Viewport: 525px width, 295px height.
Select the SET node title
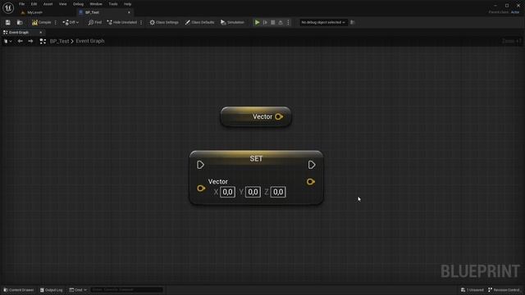(x=256, y=158)
